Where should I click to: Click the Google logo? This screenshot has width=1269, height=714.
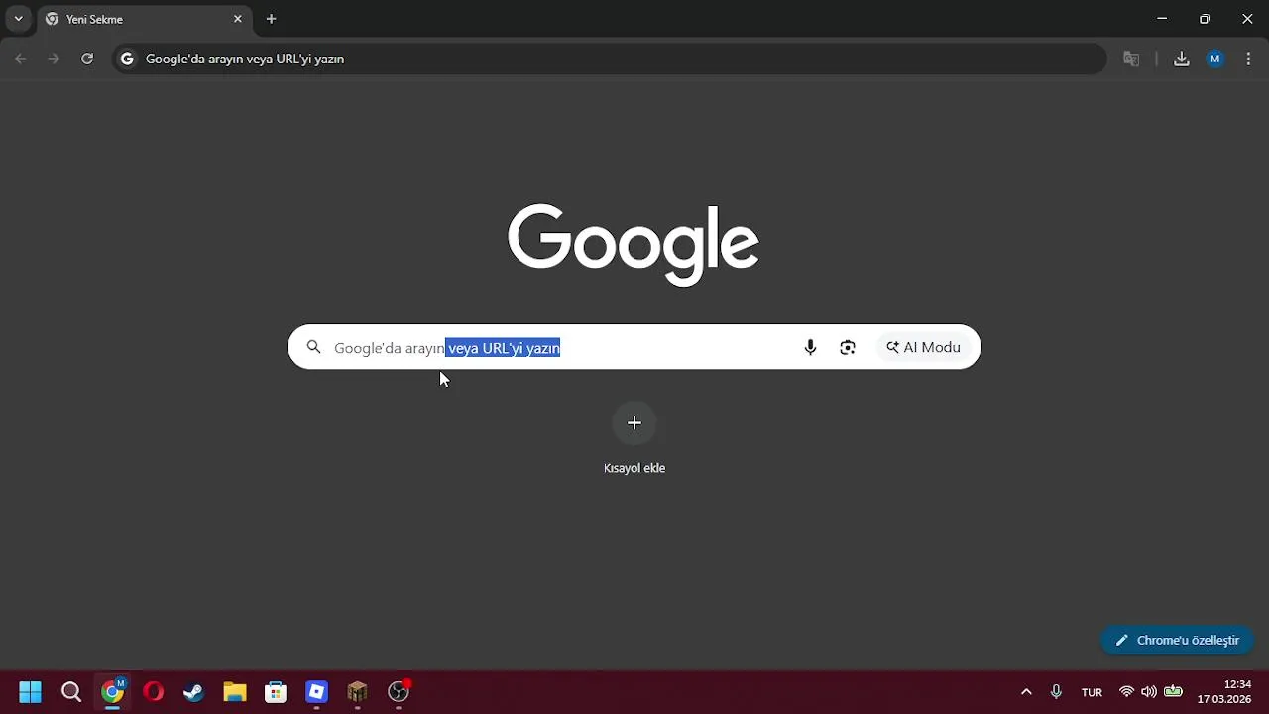[x=634, y=245]
